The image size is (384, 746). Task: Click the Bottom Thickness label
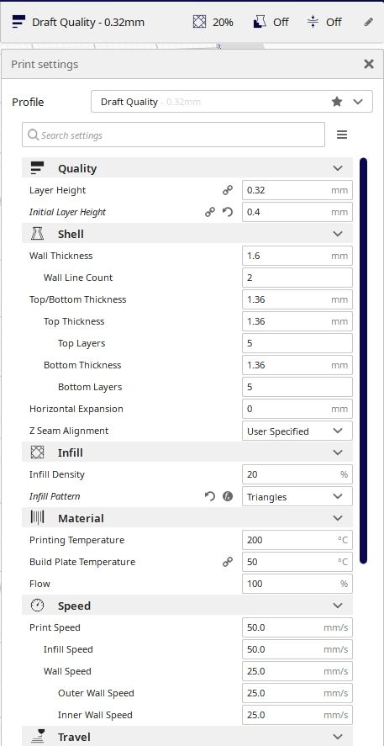82,365
